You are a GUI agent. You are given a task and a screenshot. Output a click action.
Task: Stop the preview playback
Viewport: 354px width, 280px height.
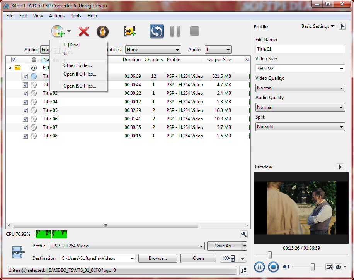tap(273, 267)
